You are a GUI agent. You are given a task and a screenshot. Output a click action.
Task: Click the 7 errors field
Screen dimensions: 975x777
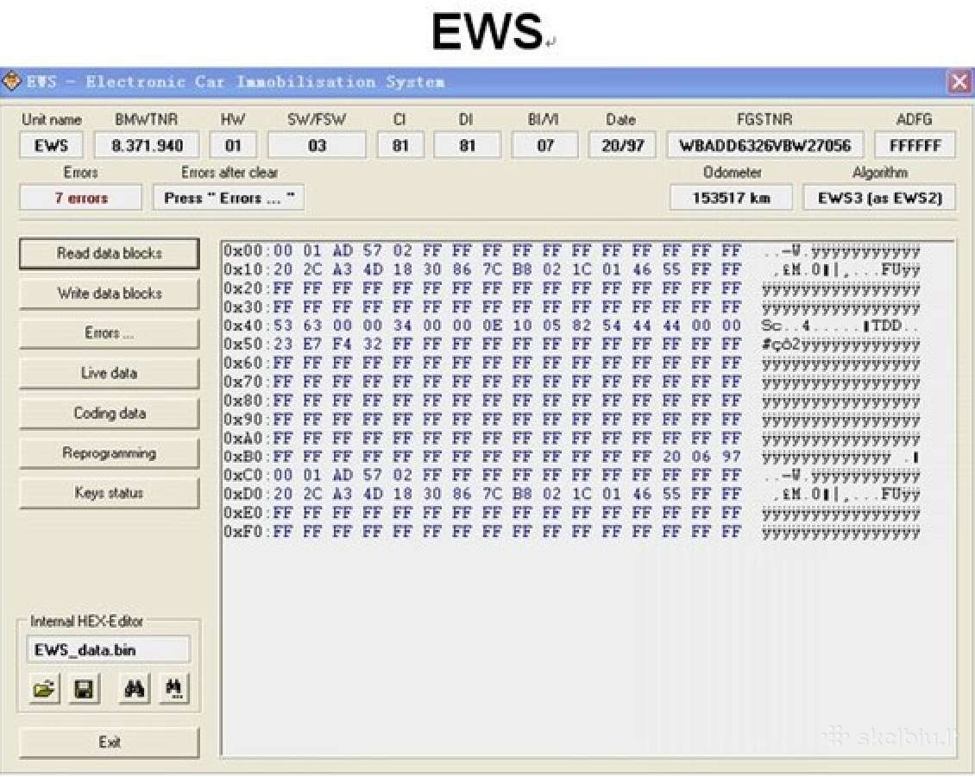point(81,198)
